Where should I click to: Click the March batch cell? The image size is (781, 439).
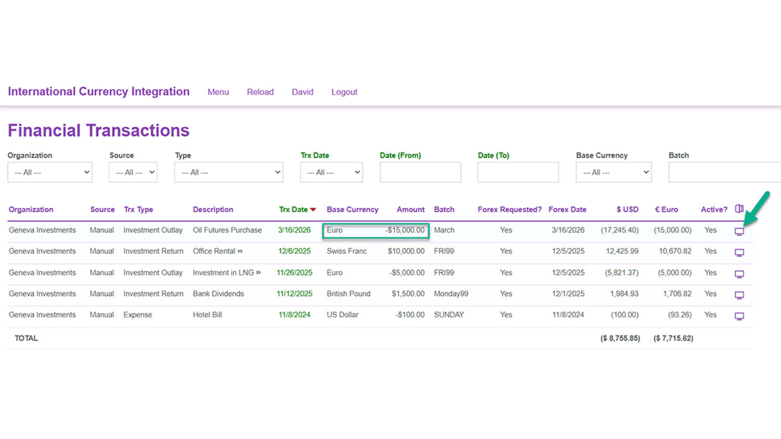click(444, 230)
